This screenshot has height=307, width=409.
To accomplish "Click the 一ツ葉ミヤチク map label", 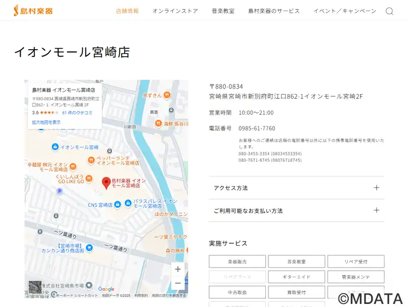I will [171, 237].
